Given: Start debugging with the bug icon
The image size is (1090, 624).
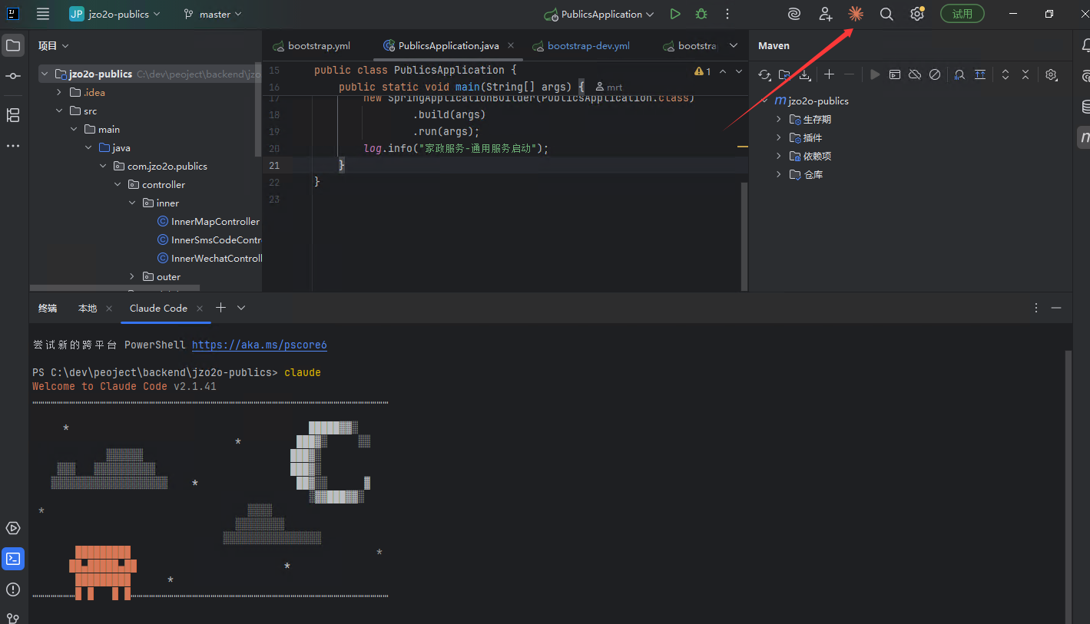Looking at the screenshot, I should (x=701, y=14).
